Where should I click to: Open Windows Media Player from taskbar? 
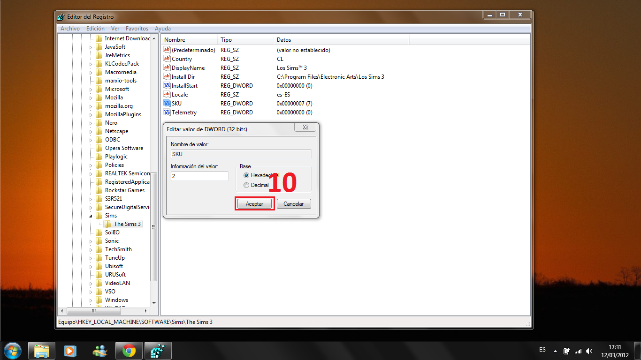click(x=70, y=351)
